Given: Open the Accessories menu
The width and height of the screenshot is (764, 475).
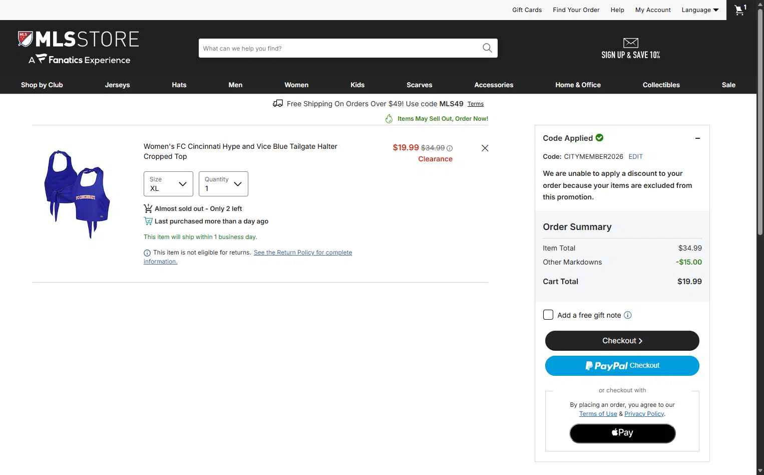Looking at the screenshot, I should pyautogui.click(x=494, y=85).
